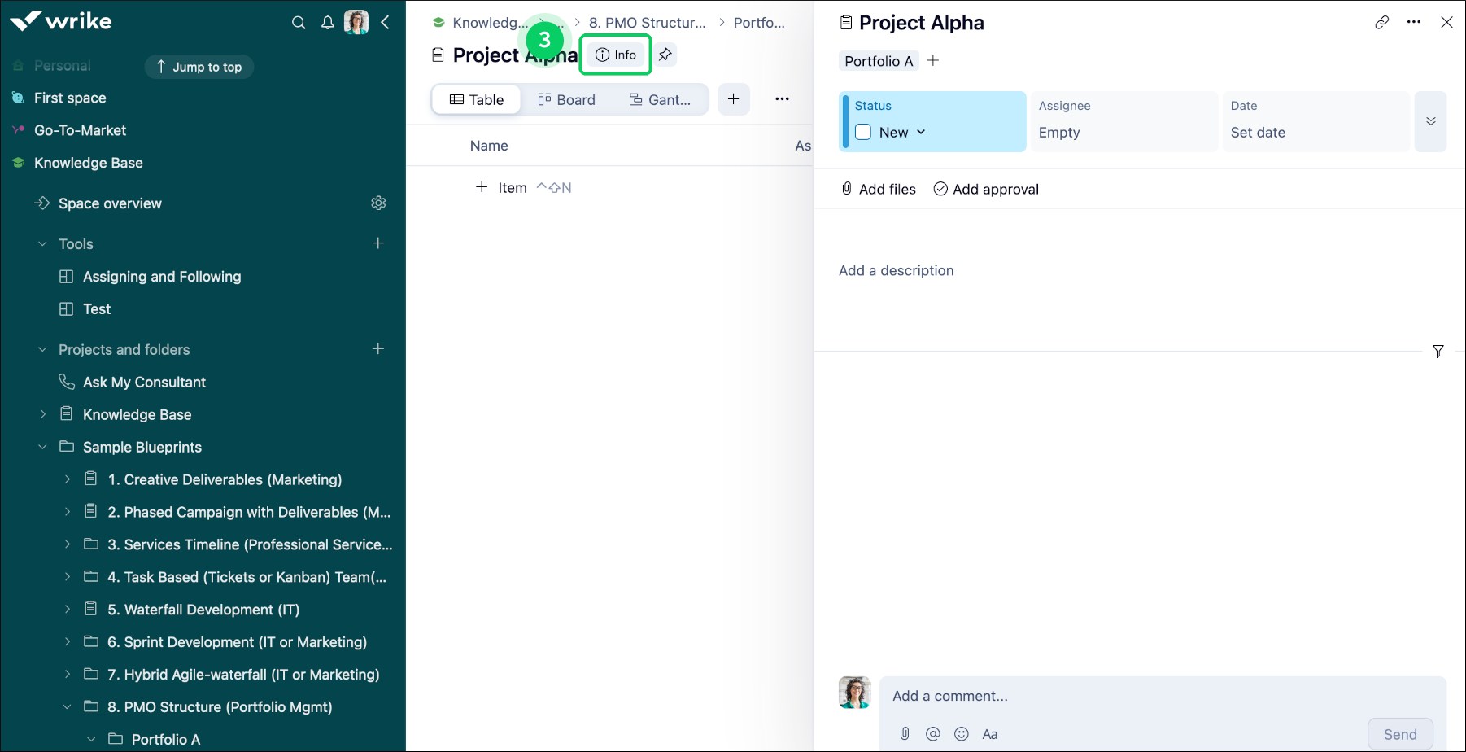Viewport: 1466px width, 752px height.
Task: Filter the activity stream with the filter icon
Action: click(x=1438, y=351)
